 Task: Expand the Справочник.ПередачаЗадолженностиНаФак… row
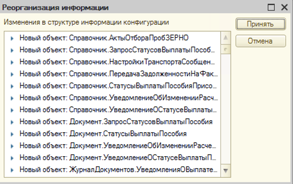pos(12,74)
